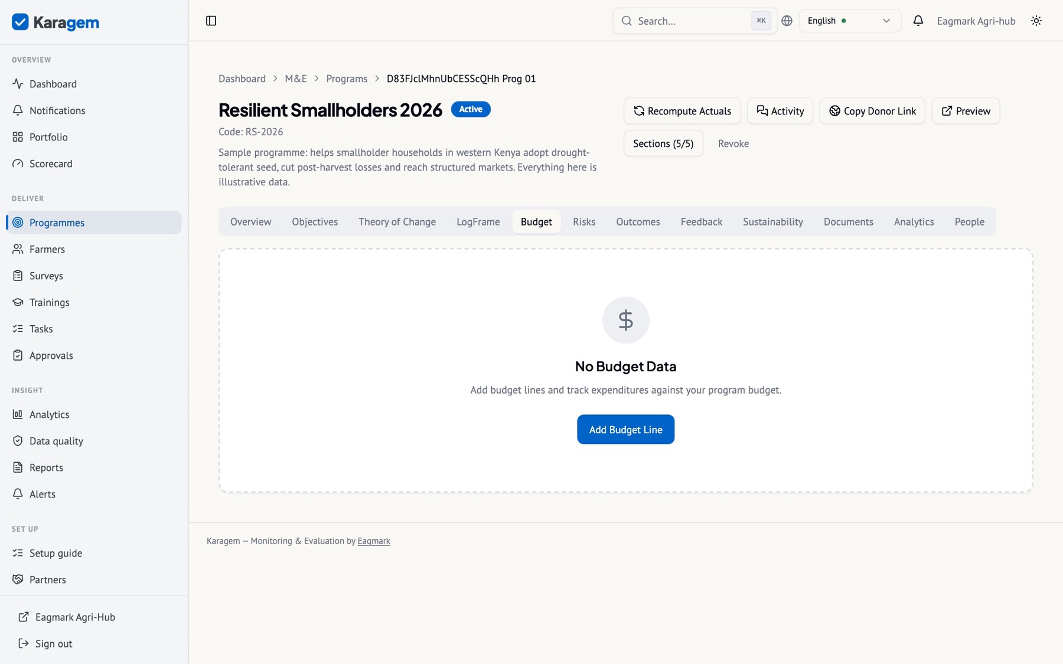Click the Approvals clipboard-check icon
The image size is (1063, 664).
click(18, 355)
